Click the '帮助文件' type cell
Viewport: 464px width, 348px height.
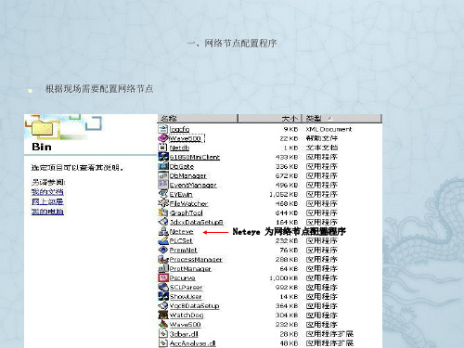coord(322,138)
